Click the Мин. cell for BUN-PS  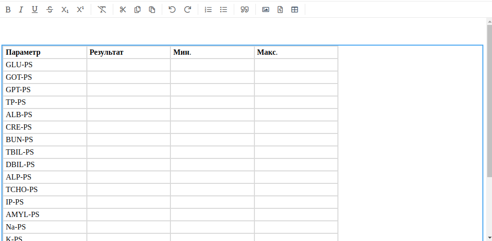point(213,140)
